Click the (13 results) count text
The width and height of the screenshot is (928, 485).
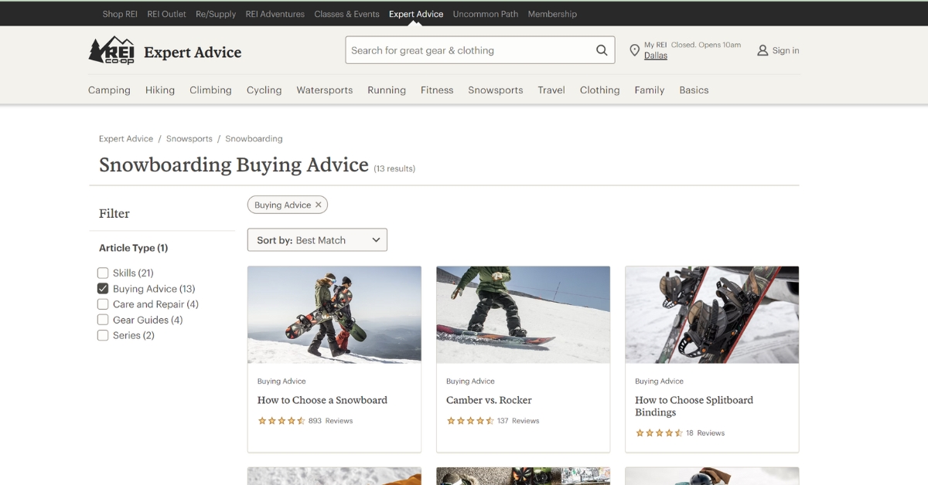pos(394,168)
